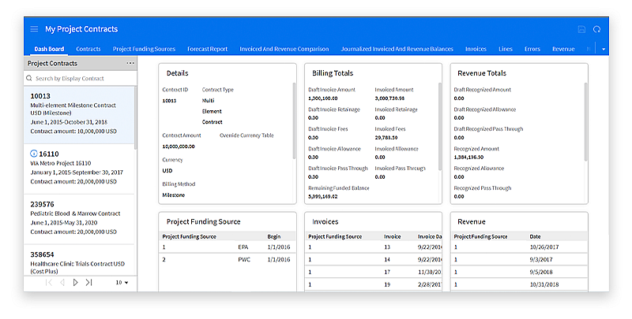Click the search magnifier icon

pyautogui.click(x=29, y=79)
